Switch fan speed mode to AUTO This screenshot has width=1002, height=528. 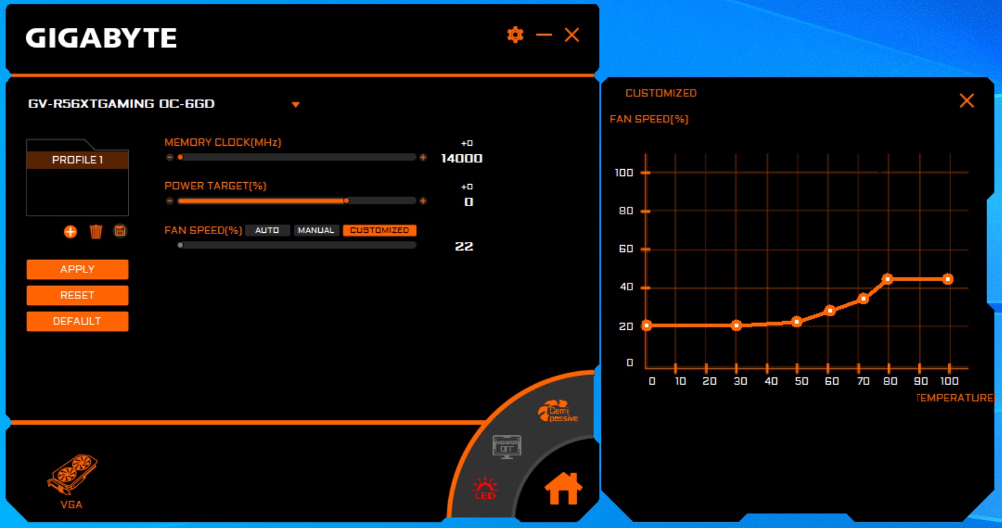click(x=267, y=230)
